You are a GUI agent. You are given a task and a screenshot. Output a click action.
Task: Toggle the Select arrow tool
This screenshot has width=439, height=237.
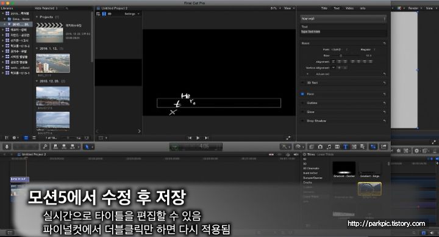coord(86,147)
